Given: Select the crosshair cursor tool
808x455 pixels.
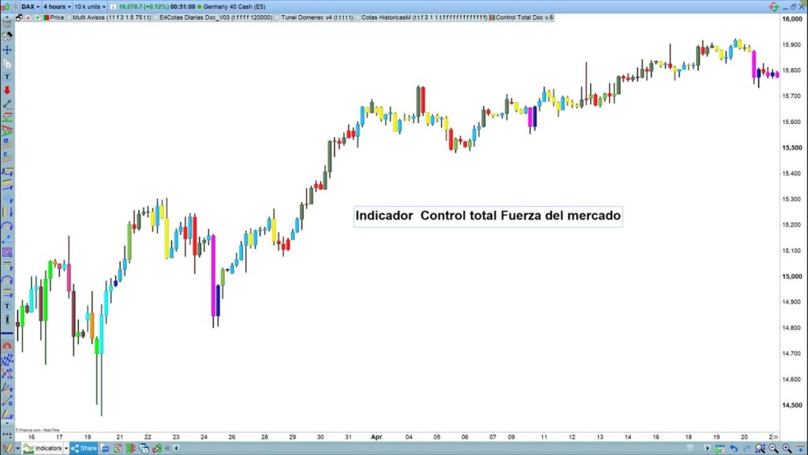Looking at the screenshot, I should click(7, 50).
